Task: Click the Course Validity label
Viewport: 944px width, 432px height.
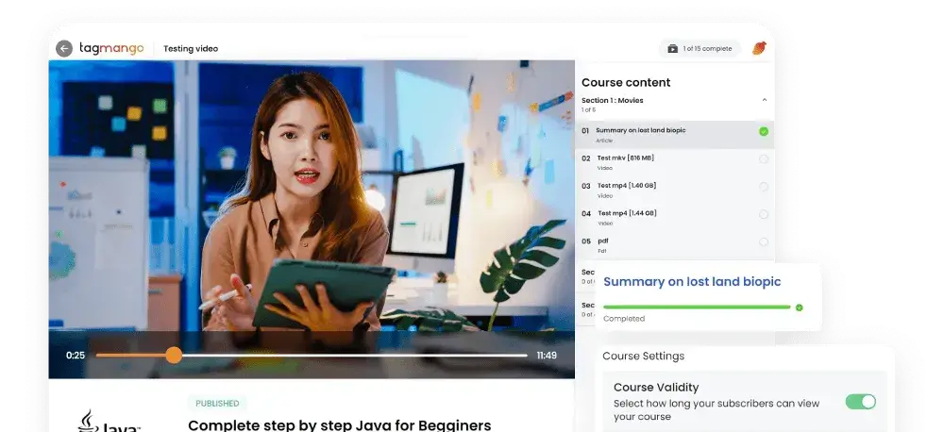Action: tap(656, 388)
